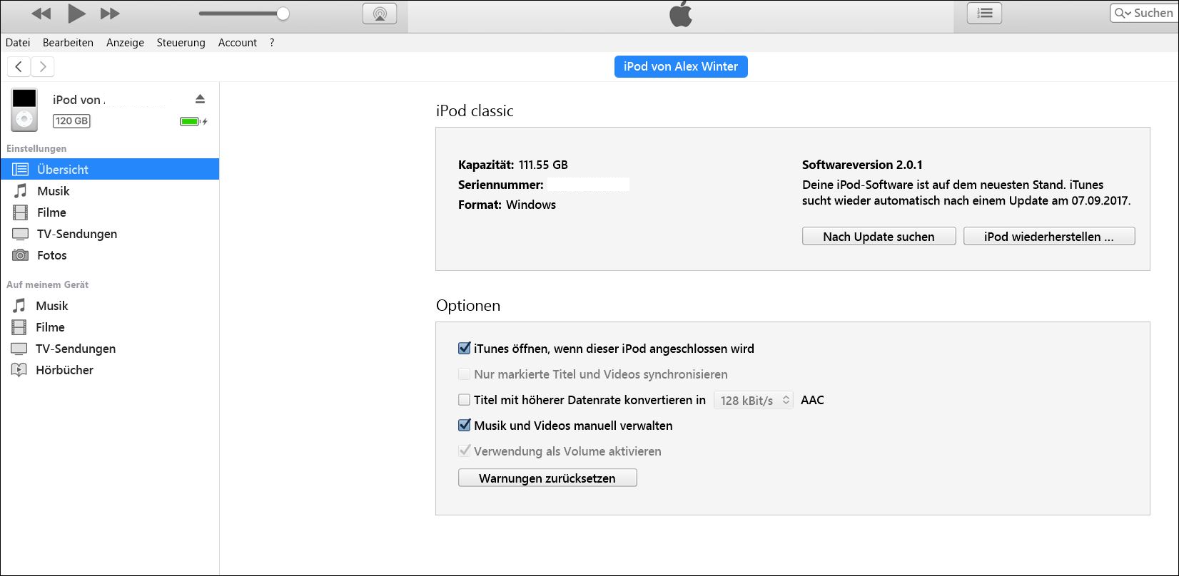The image size is (1179, 576).
Task: Uncheck 'iTunes öffnen, wenn dieser iPod angeschlossen wird'
Action: (465, 349)
